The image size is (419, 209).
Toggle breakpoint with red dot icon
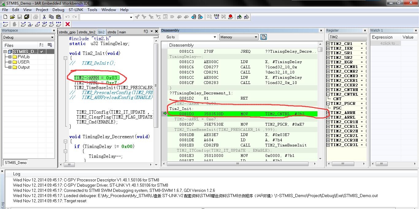pyautogui.click(x=231, y=17)
